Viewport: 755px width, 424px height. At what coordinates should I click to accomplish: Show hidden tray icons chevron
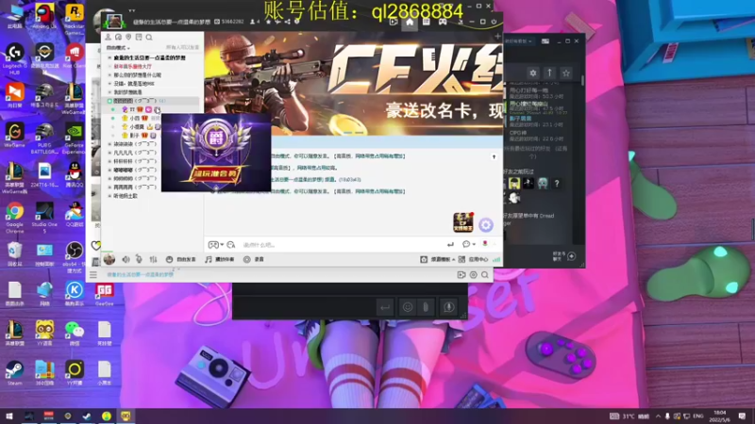click(x=658, y=416)
